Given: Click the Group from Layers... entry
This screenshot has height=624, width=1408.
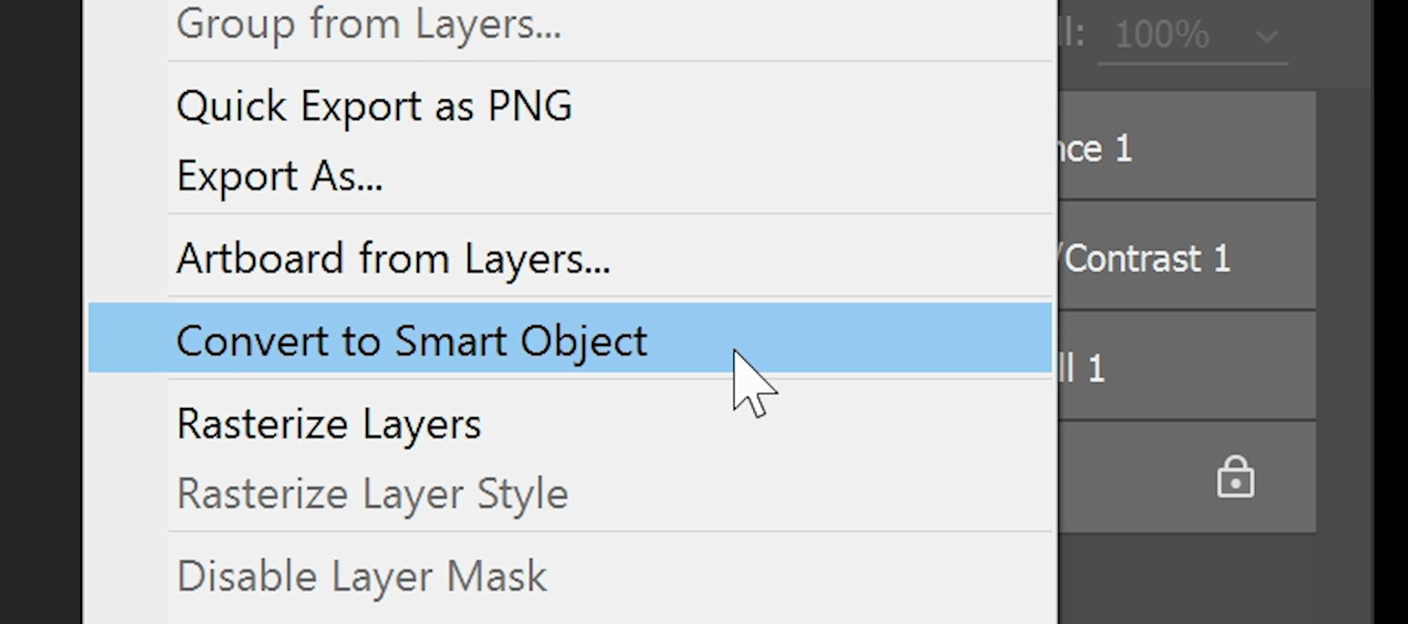Looking at the screenshot, I should pos(368,25).
